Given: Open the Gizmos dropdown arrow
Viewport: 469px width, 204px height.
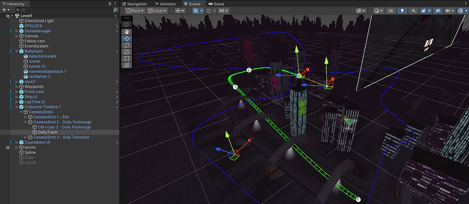Looking at the screenshot, I should pos(466,11).
